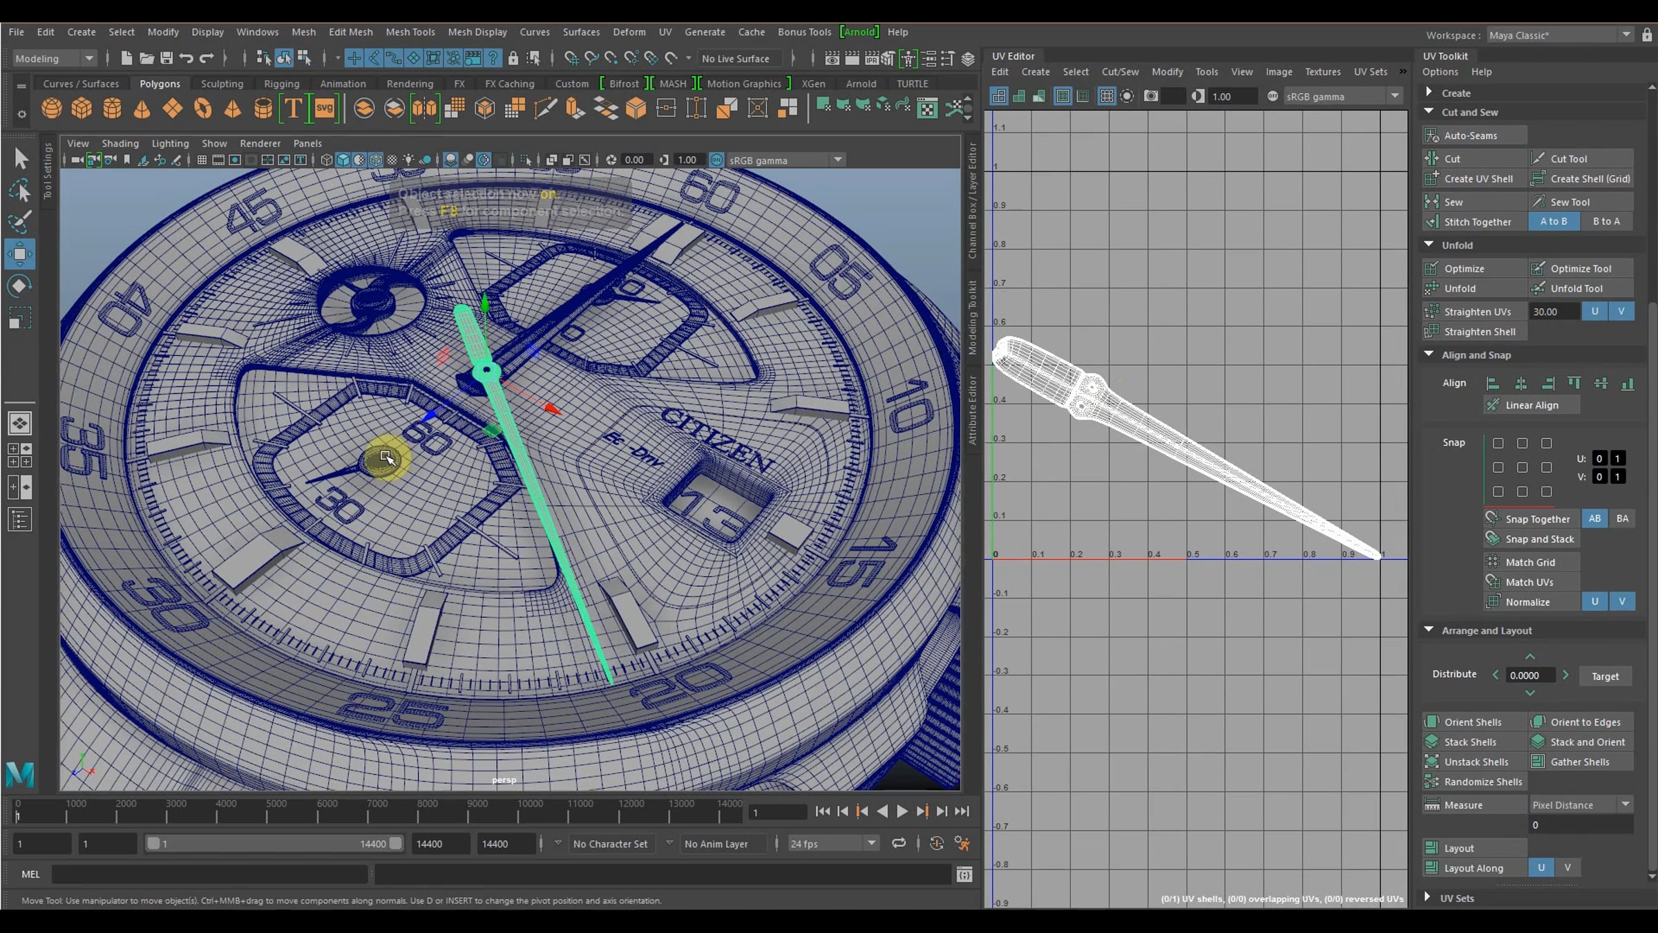
Task: Create a polygon cube from shelf
Action: [82, 109]
